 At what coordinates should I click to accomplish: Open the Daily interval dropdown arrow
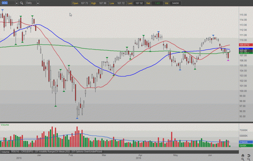pos(38,3)
